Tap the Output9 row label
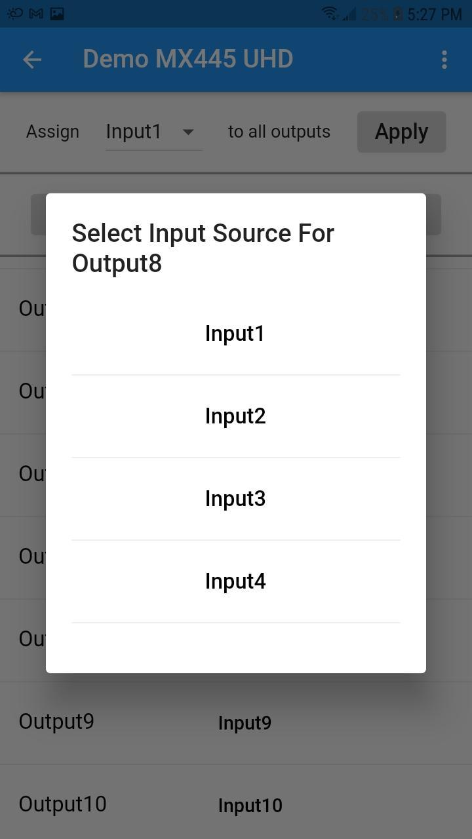Image resolution: width=472 pixels, height=839 pixels. (x=56, y=722)
